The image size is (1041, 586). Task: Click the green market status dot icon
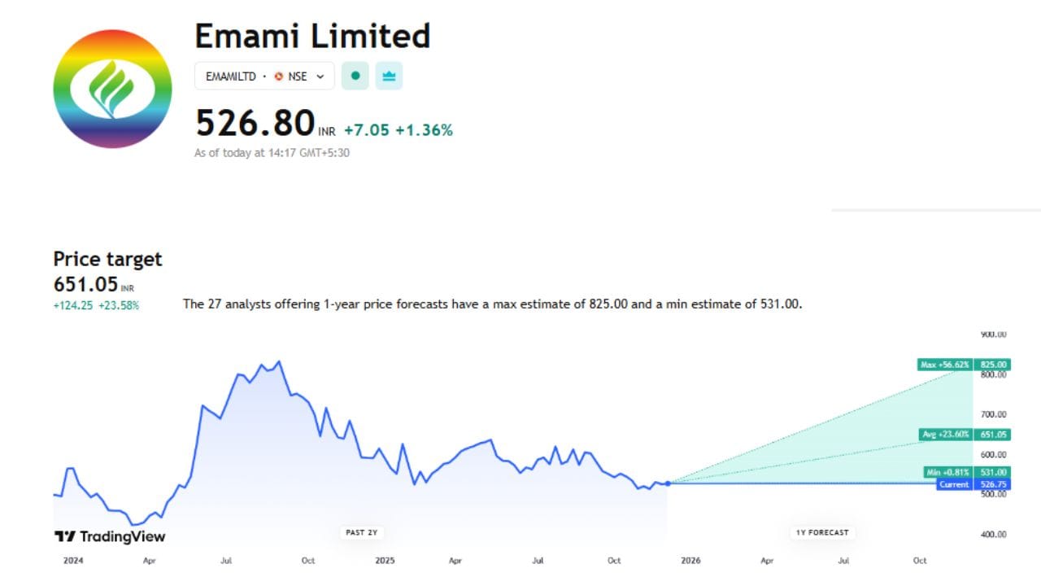tap(355, 76)
